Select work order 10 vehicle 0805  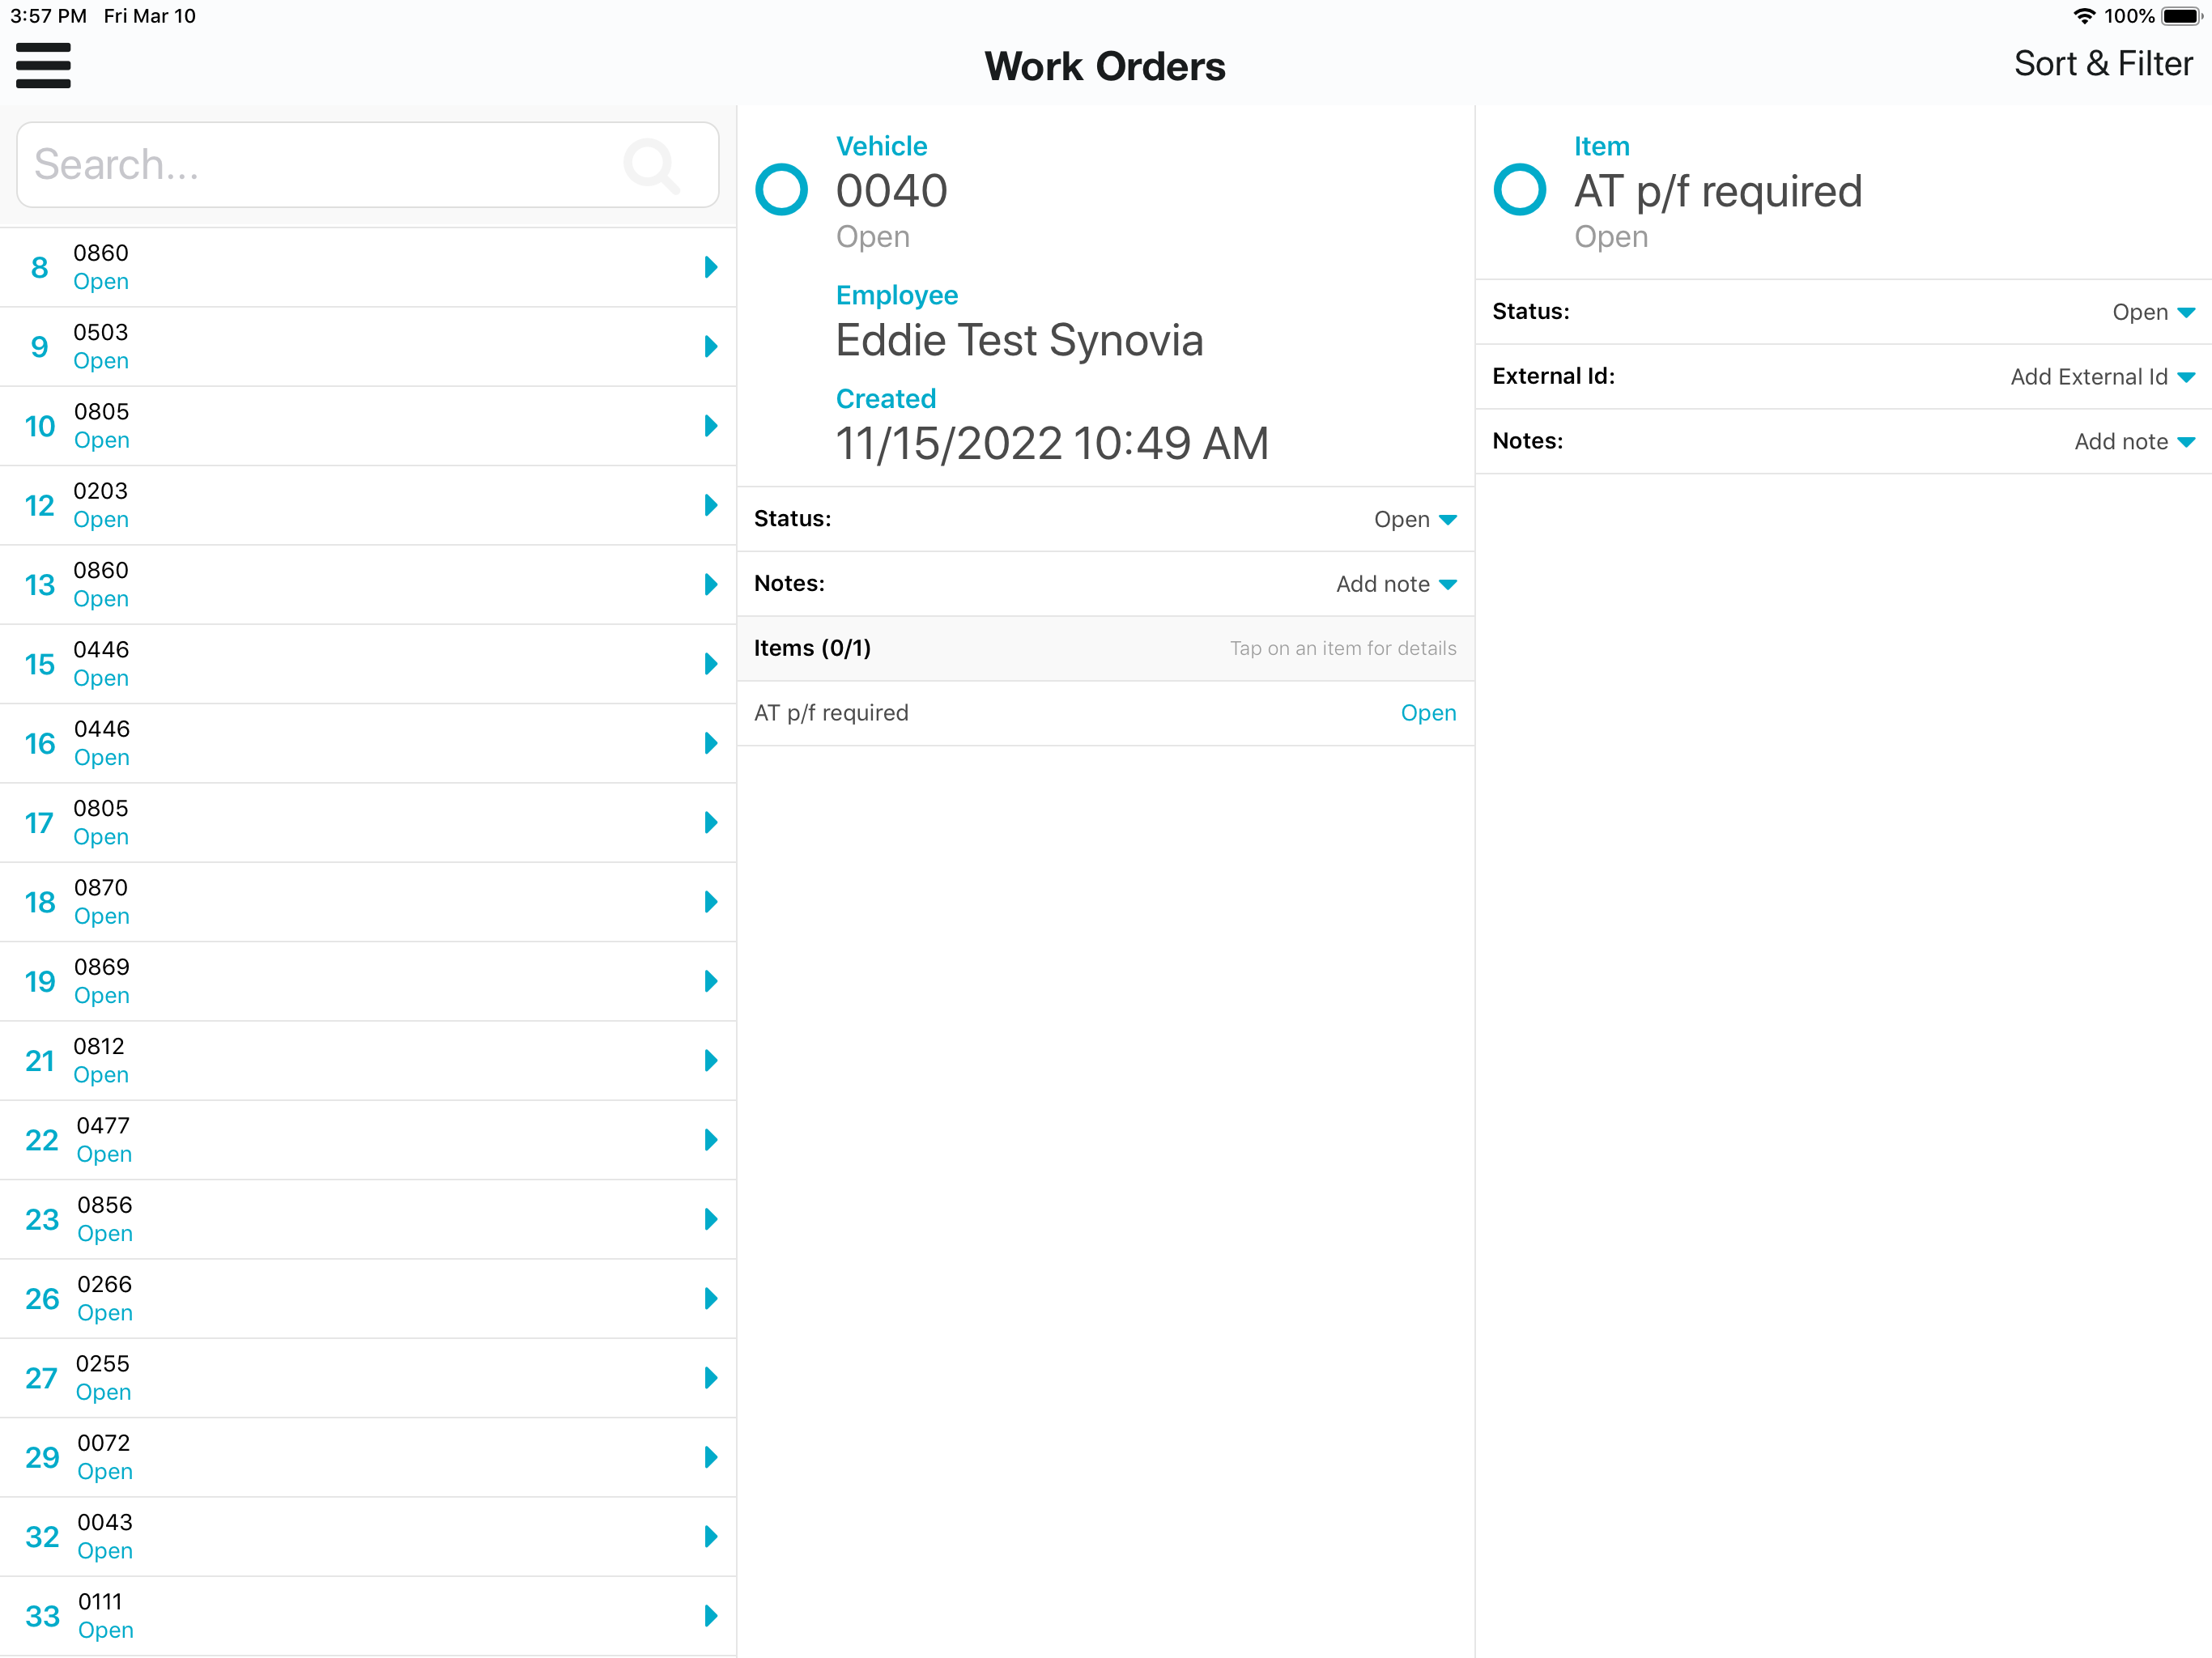[x=368, y=426]
